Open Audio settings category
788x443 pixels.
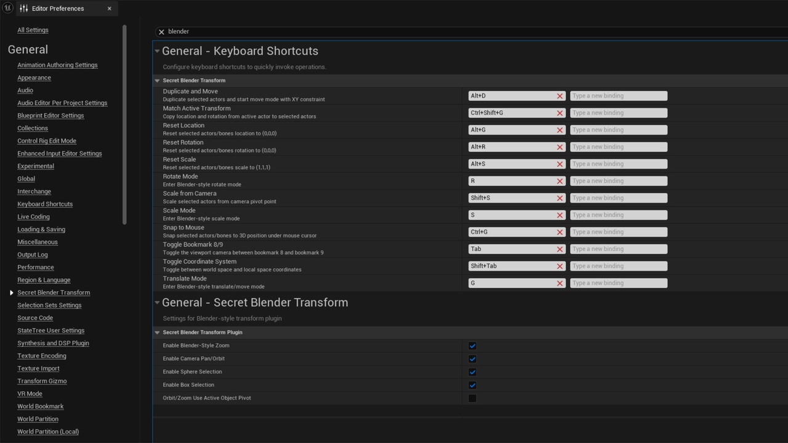(25, 90)
